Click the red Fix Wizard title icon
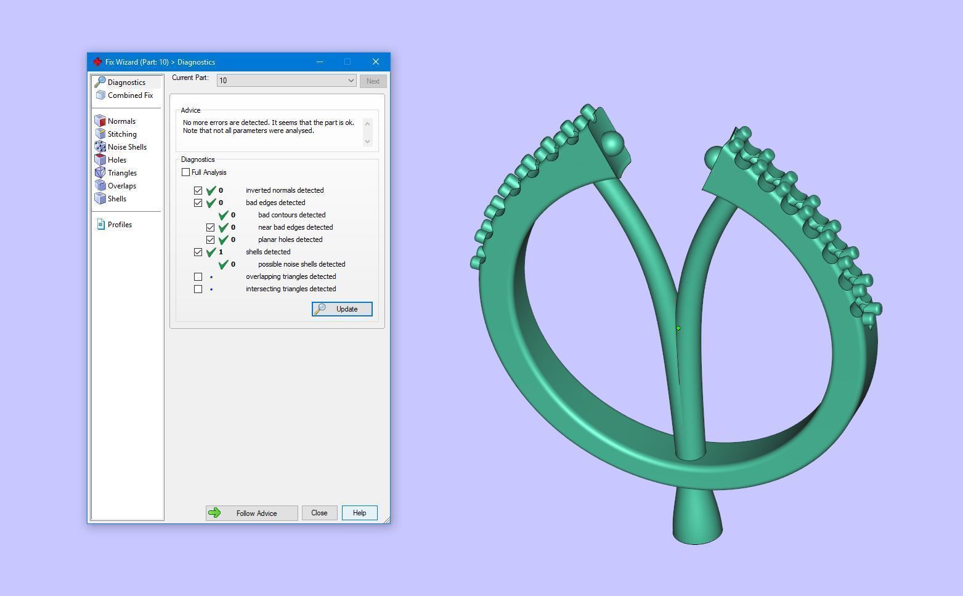Screen dimensions: 963x596 97,62
